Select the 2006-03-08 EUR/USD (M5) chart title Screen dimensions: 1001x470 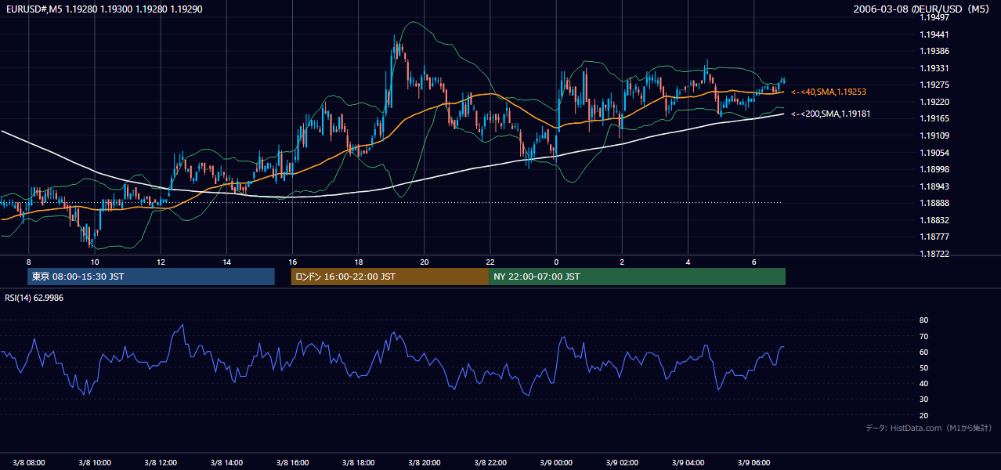click(x=923, y=9)
